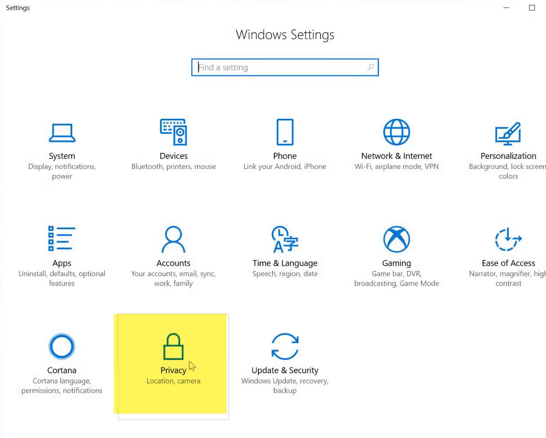
Task: Click 'Bluetooth, printers, mouse' description
Action: (174, 167)
